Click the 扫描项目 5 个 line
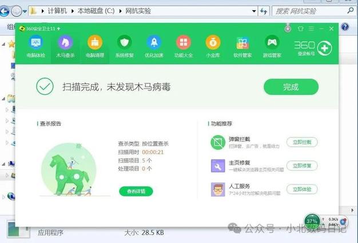 point(135,161)
